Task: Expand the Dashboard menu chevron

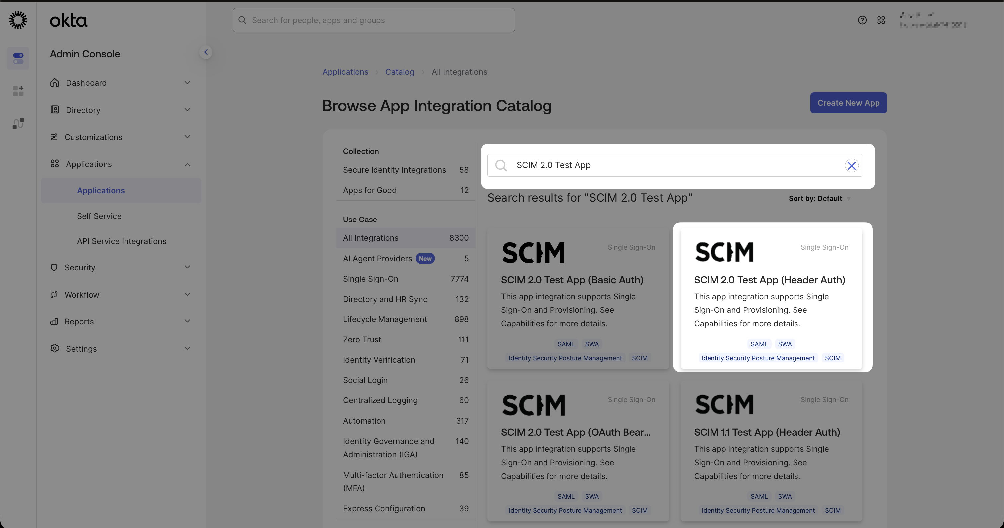Action: click(188, 83)
